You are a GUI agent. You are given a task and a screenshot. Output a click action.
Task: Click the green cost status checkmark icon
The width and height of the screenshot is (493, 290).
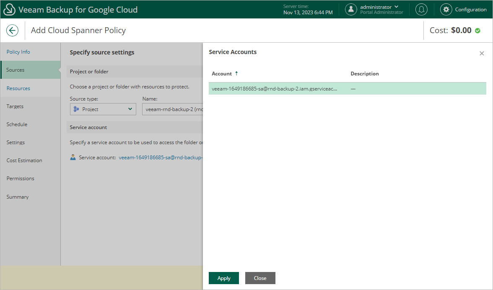click(x=477, y=31)
